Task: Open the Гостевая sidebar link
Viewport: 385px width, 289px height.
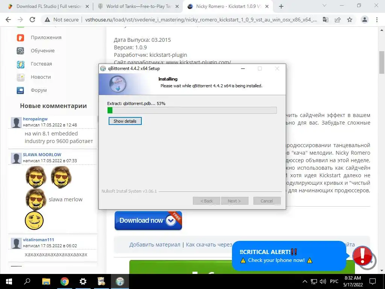Action: click(x=41, y=64)
